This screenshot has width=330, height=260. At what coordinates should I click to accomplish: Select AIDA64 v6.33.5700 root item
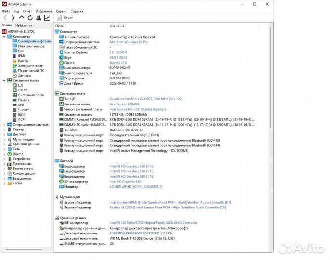pyautogui.click(x=18, y=32)
